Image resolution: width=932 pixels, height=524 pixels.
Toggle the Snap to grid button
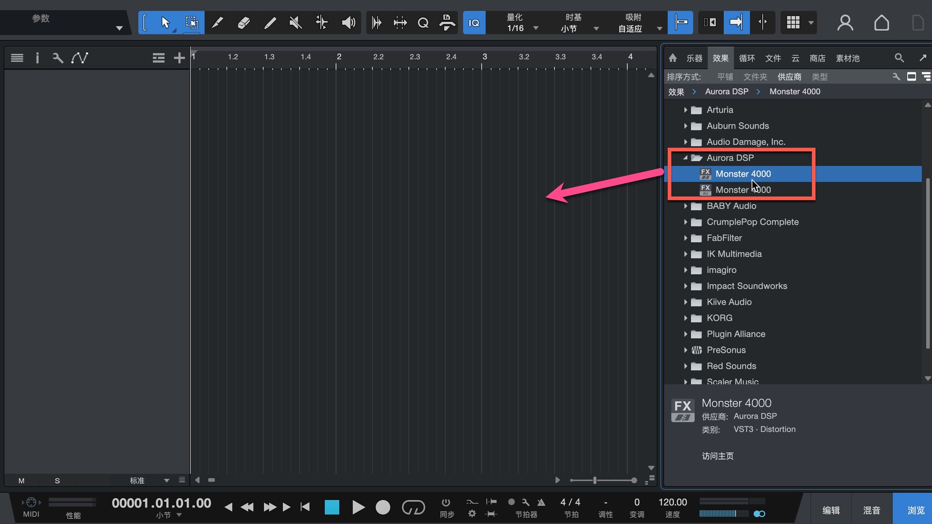tap(681, 23)
